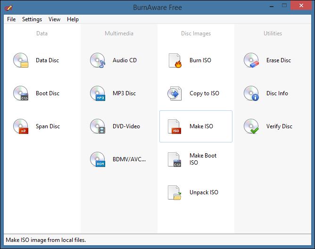Click the Make Boot ISO label
The width and height of the screenshot is (315, 249).
pos(203,159)
